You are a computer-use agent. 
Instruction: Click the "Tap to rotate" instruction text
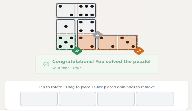click(x=50, y=87)
